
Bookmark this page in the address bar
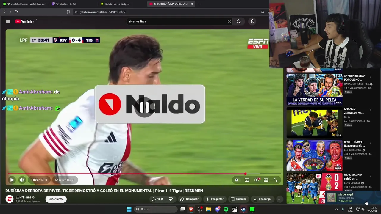point(68,12)
